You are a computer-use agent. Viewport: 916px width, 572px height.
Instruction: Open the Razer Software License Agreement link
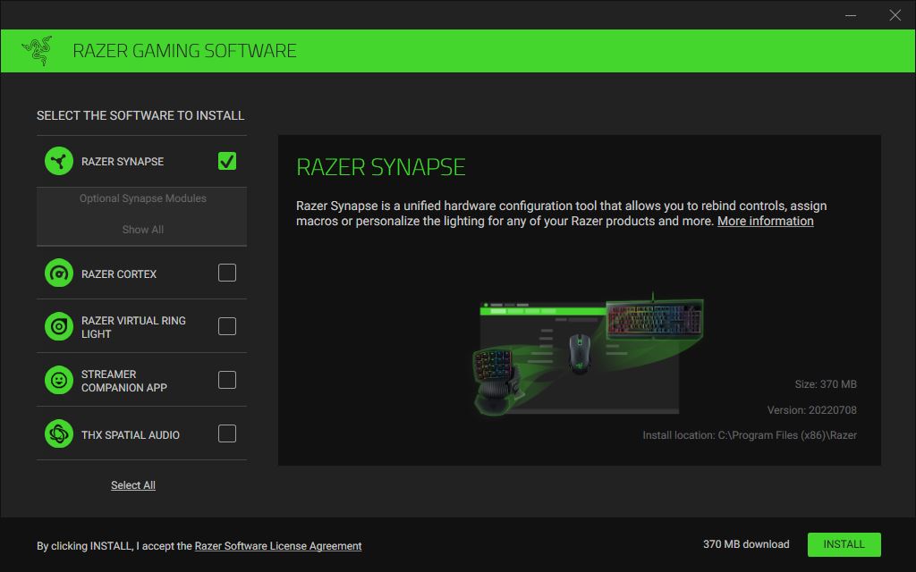278,546
